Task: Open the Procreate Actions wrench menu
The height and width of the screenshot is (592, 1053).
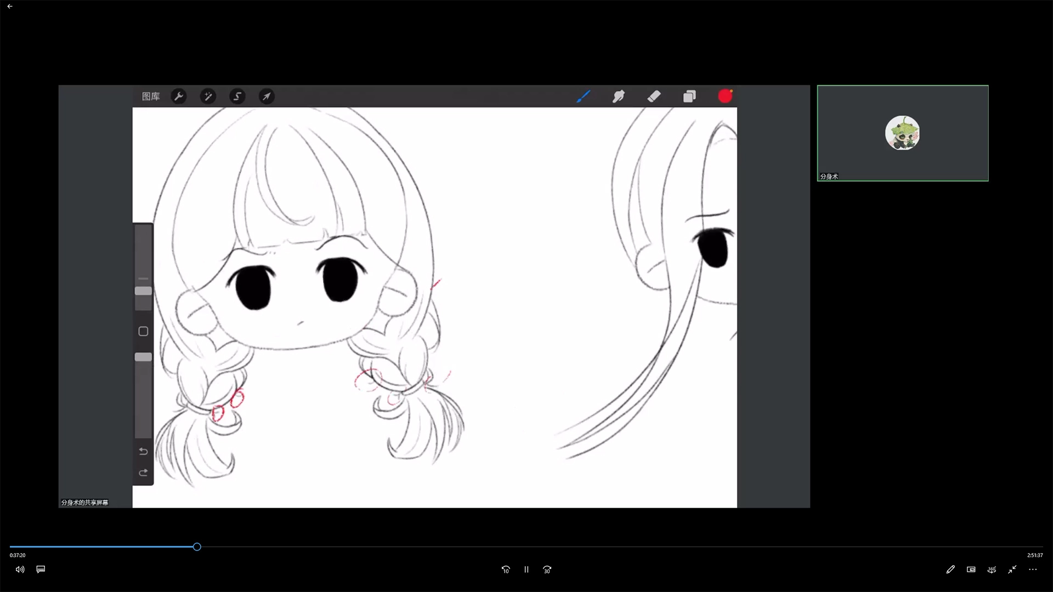Action: click(x=179, y=96)
